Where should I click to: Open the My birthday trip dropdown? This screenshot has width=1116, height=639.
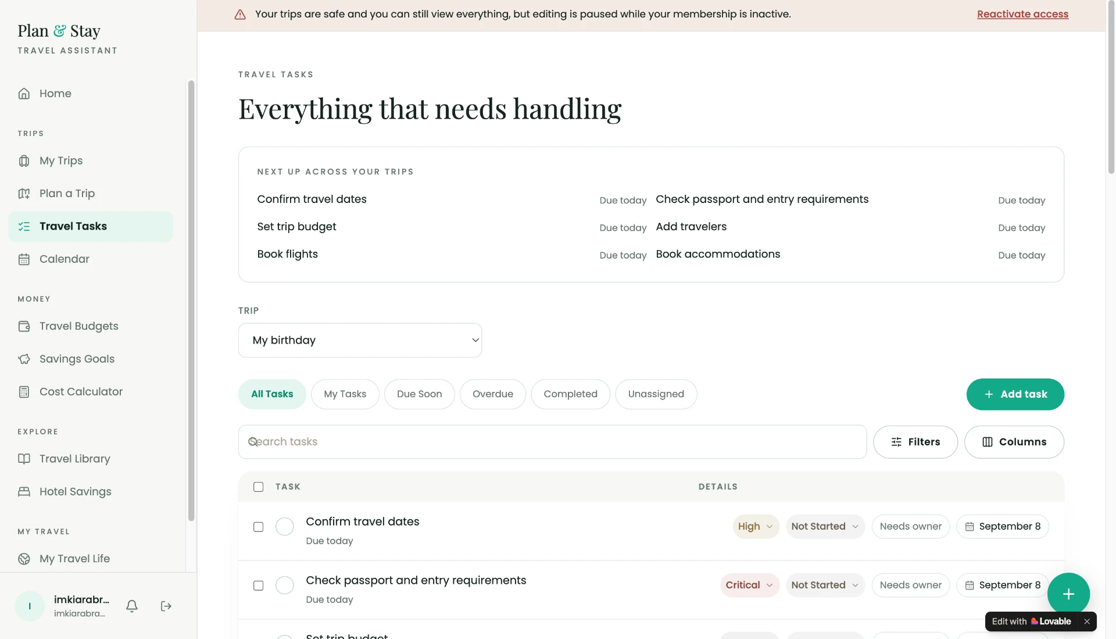coord(360,340)
